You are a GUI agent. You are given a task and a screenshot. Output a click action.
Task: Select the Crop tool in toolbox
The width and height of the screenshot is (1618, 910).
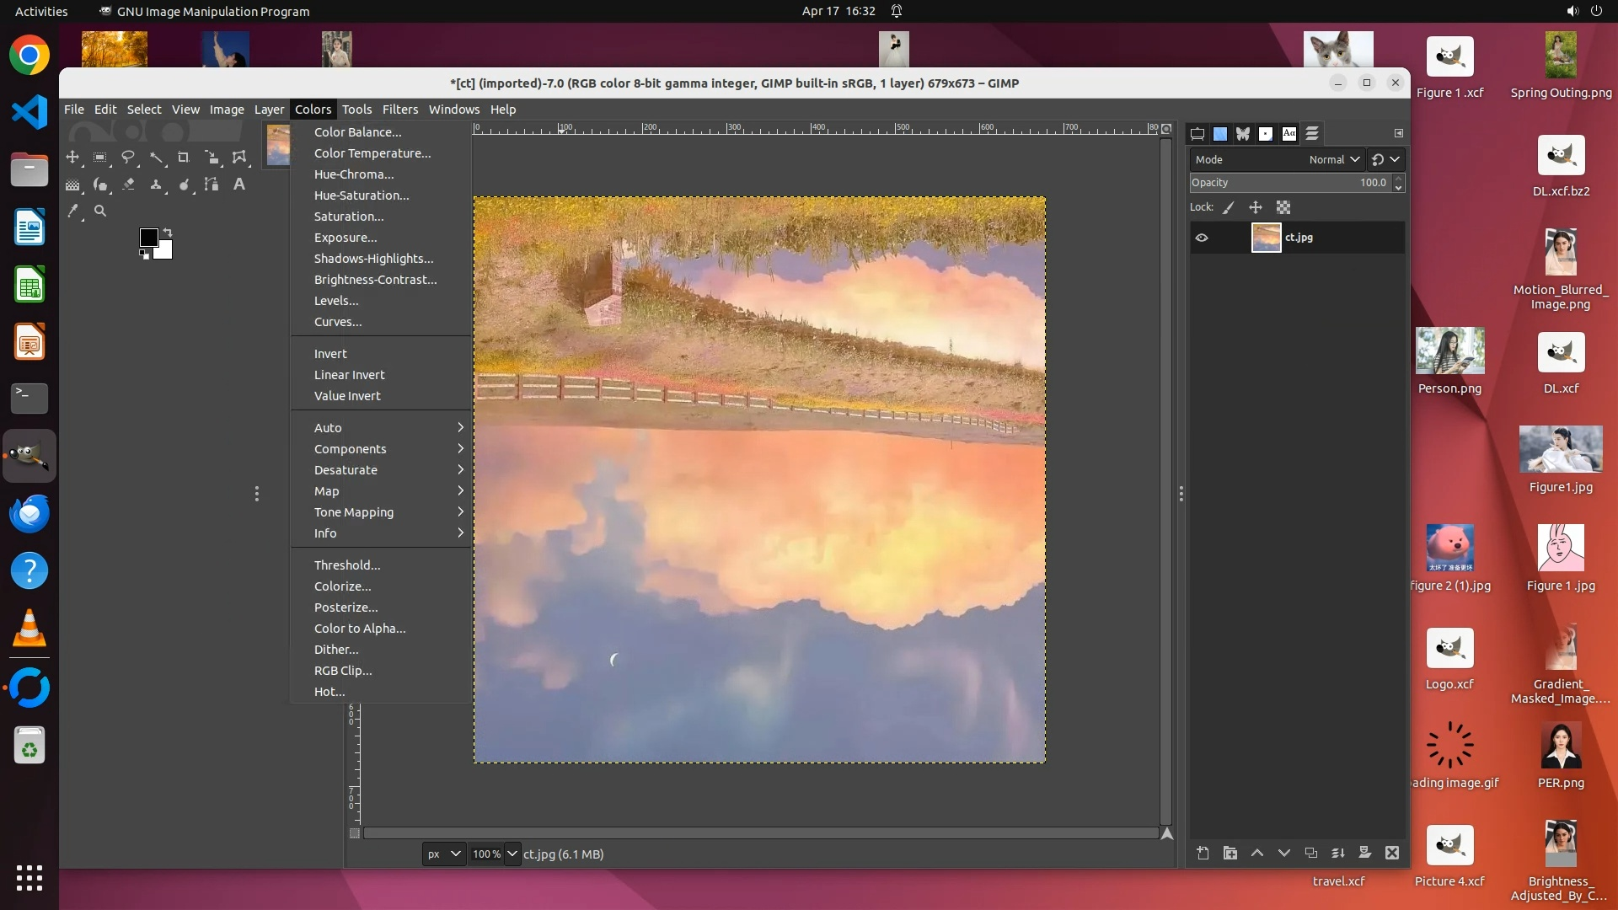pos(183,158)
